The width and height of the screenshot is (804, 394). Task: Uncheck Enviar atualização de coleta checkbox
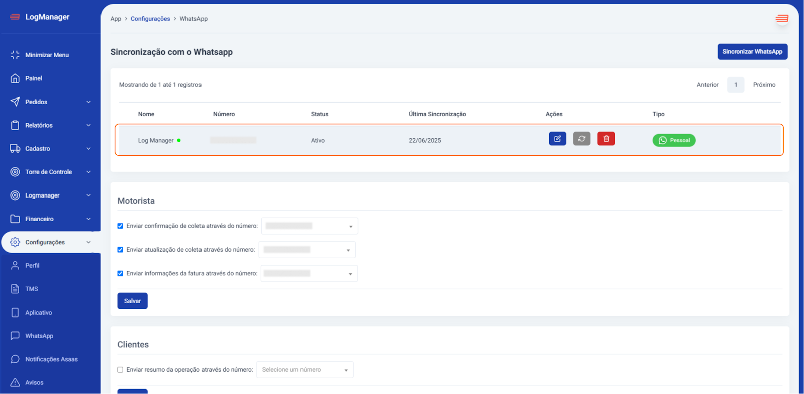coord(120,250)
